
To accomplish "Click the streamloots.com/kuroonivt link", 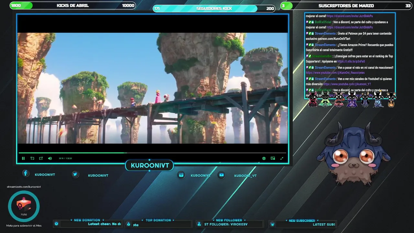I will pyautogui.click(x=24, y=187).
